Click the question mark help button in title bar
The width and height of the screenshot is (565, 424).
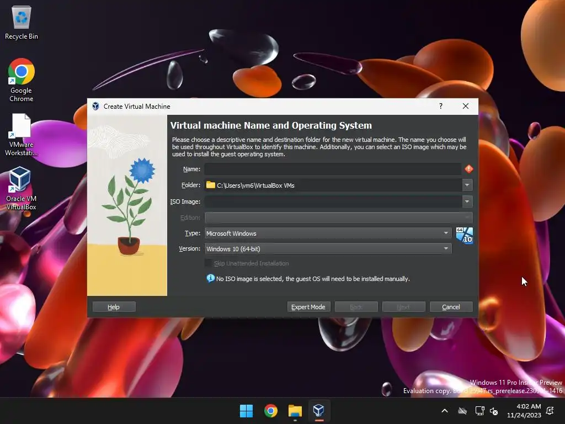click(441, 106)
